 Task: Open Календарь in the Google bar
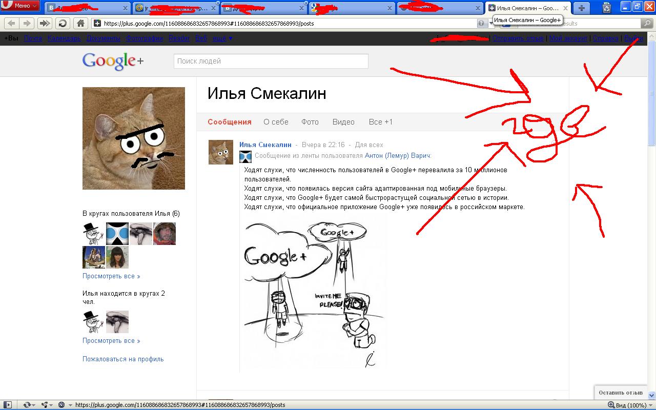pyautogui.click(x=64, y=38)
